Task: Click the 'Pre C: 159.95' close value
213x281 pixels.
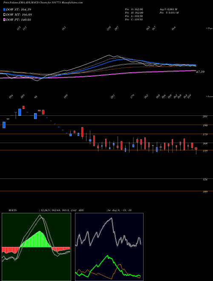Action: 134,20
